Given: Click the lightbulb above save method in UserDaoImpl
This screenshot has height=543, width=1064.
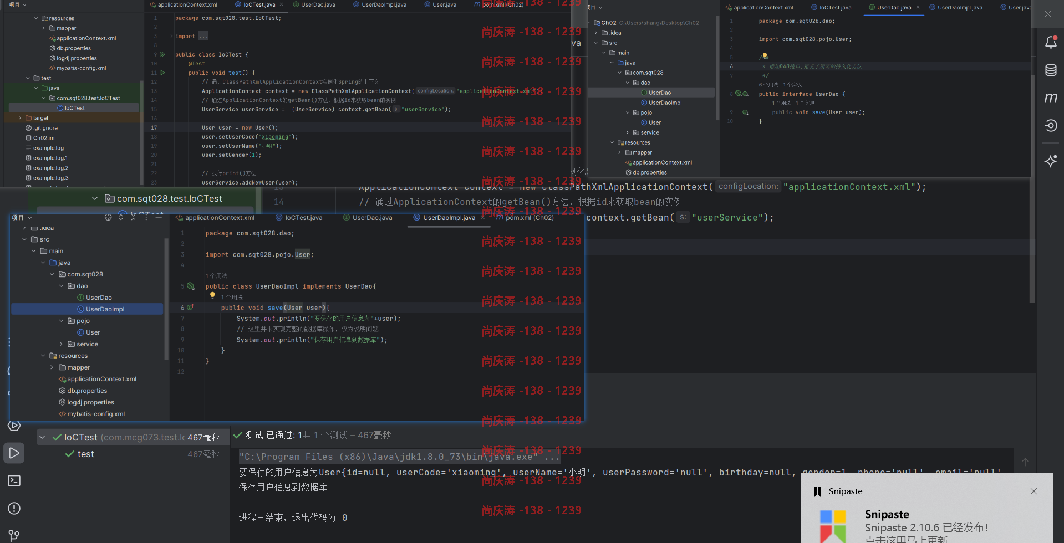Looking at the screenshot, I should tap(212, 296).
